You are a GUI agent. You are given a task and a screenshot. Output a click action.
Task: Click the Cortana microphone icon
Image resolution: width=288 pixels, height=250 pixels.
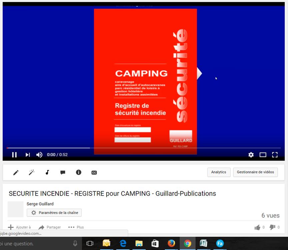click(x=75, y=244)
